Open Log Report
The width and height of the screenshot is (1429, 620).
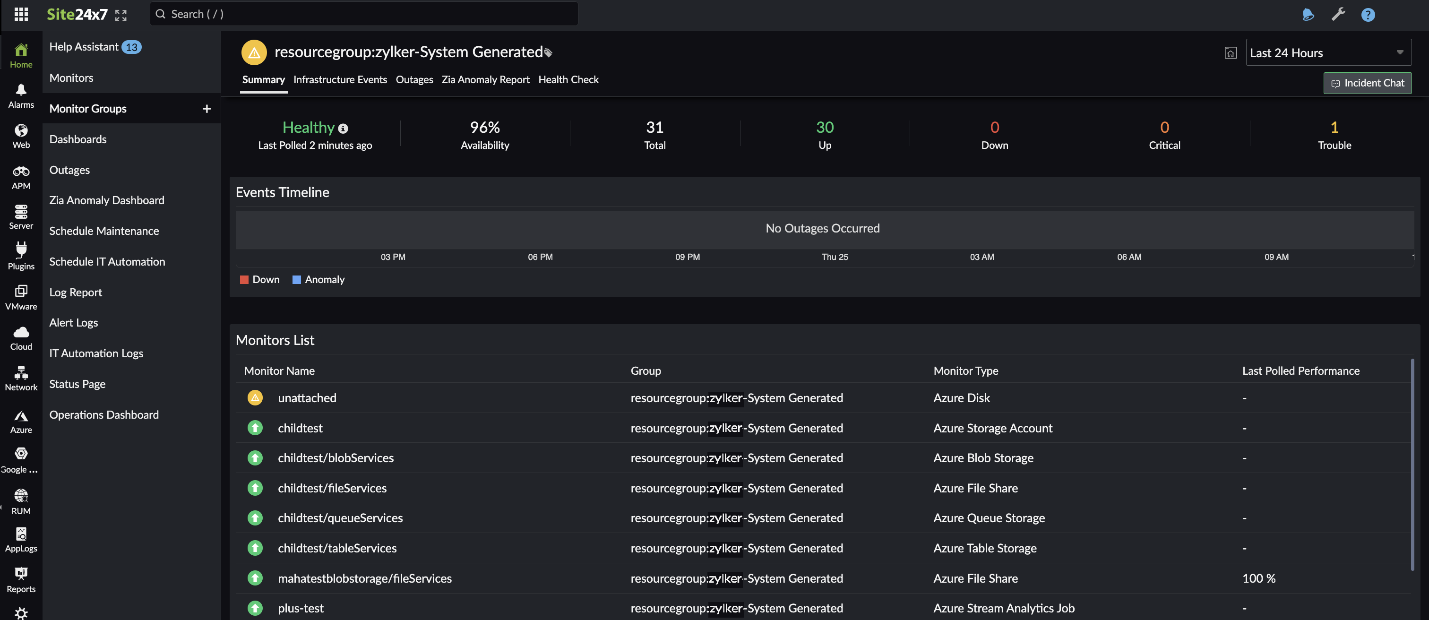pyautogui.click(x=76, y=292)
